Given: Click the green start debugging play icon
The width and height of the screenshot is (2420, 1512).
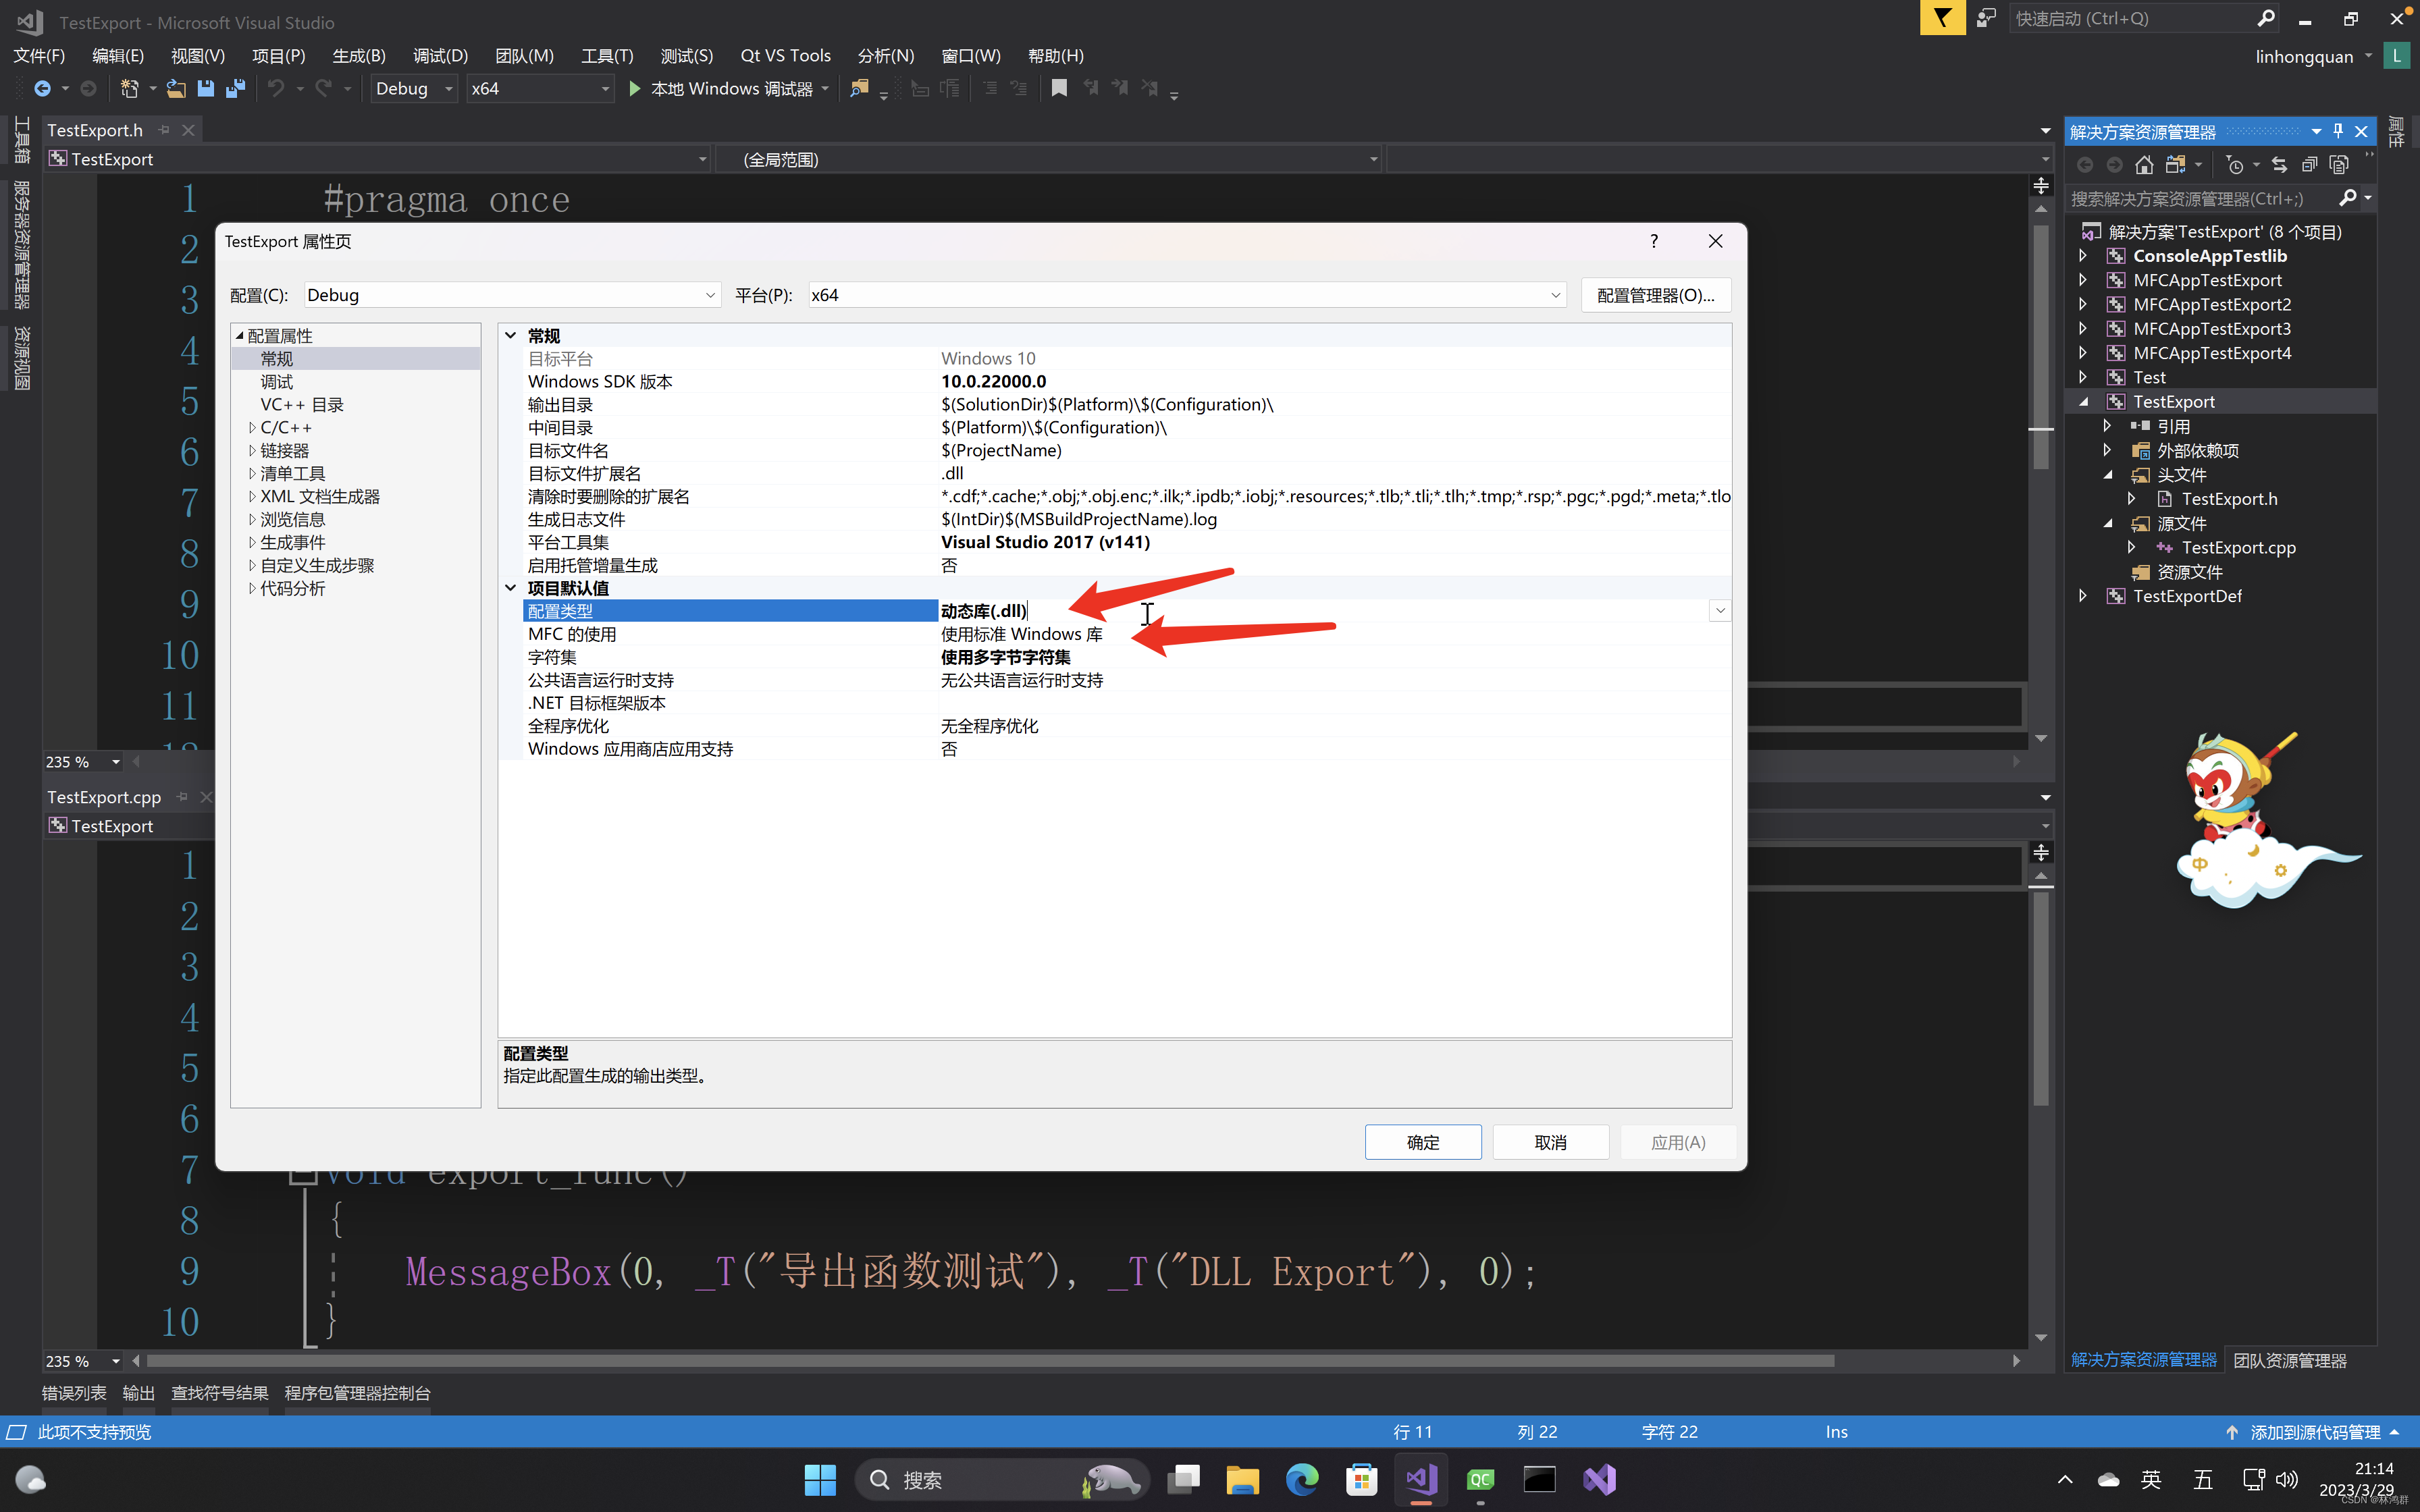Looking at the screenshot, I should (x=634, y=89).
